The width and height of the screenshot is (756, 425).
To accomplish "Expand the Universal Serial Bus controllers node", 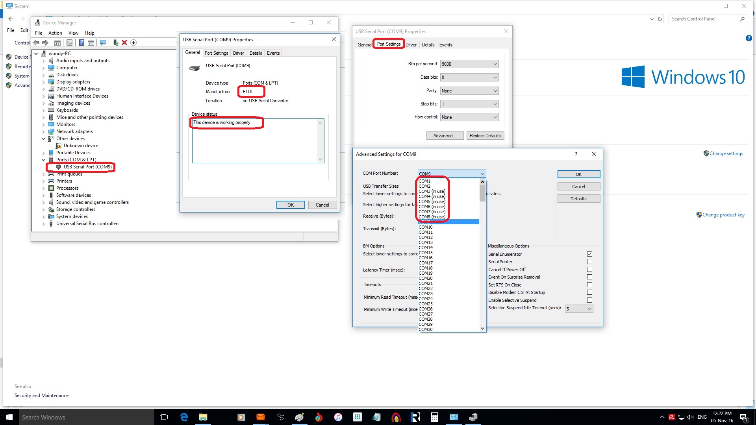I will [44, 224].
